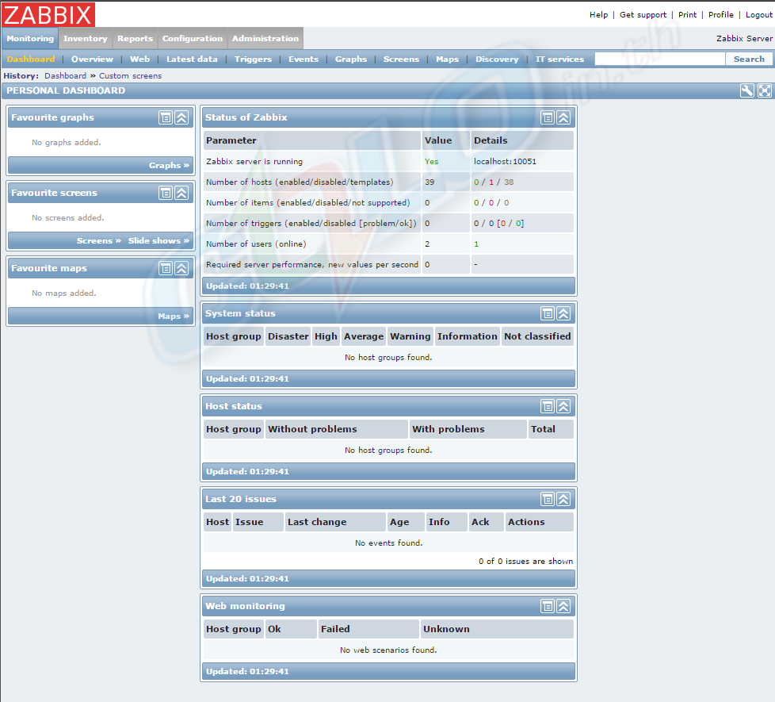Screen dimensions: 775x702
Task: Open the Graphs submenu item
Action: (351, 59)
